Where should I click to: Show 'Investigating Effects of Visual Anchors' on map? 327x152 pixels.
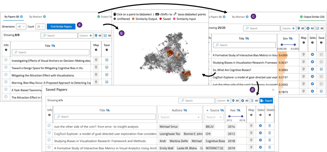[x=96, y=60]
